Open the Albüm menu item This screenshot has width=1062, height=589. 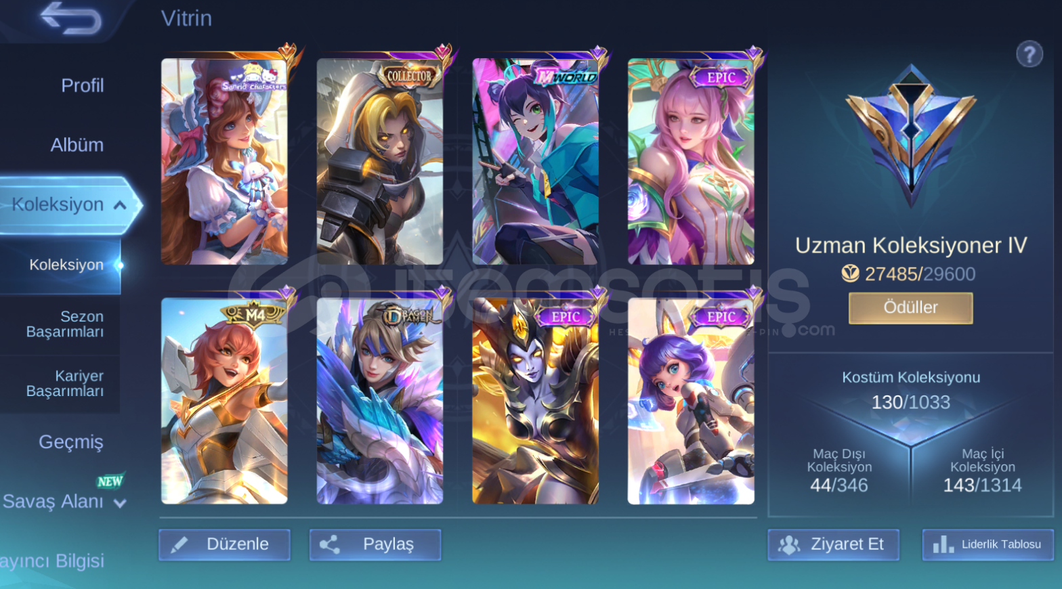(77, 145)
